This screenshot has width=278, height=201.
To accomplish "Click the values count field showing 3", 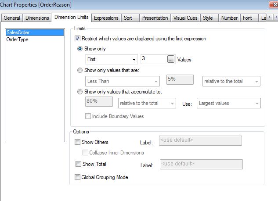I will 152,59.
